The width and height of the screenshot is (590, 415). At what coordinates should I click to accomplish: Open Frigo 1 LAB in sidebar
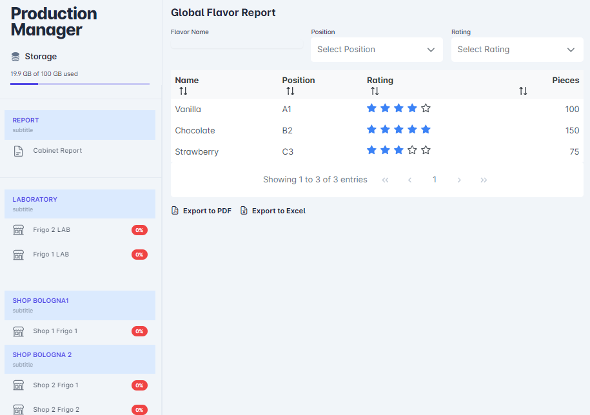coord(51,255)
